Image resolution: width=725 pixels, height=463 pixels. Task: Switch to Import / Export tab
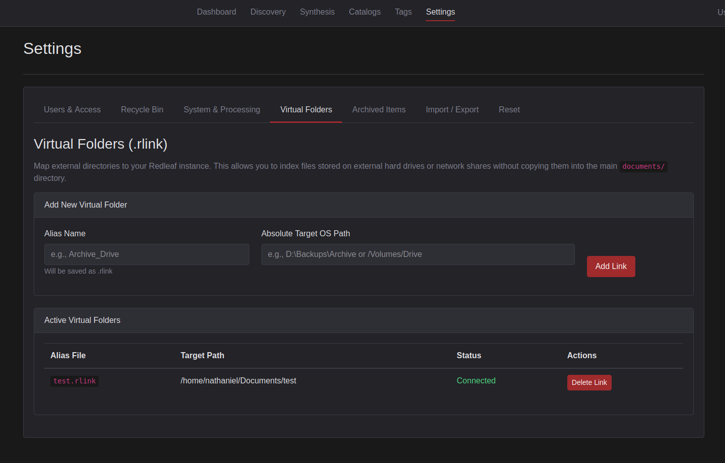pos(452,110)
